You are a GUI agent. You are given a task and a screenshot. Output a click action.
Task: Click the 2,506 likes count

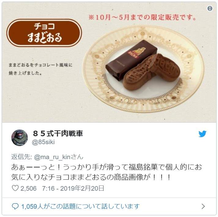click(x=28, y=189)
